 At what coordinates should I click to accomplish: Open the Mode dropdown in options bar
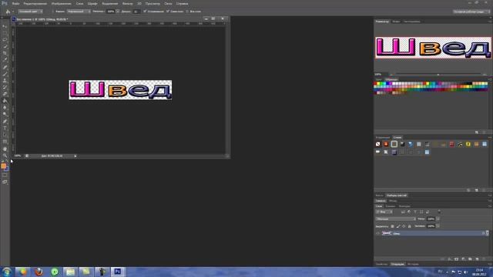pyautogui.click(x=79, y=12)
